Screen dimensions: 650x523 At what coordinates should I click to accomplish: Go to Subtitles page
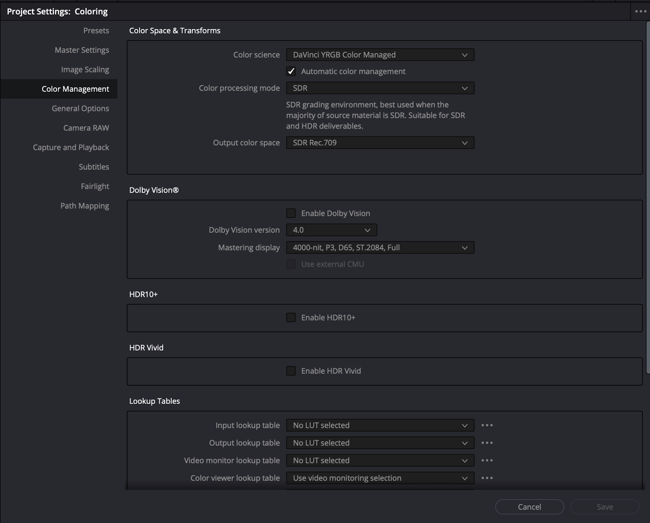click(94, 167)
